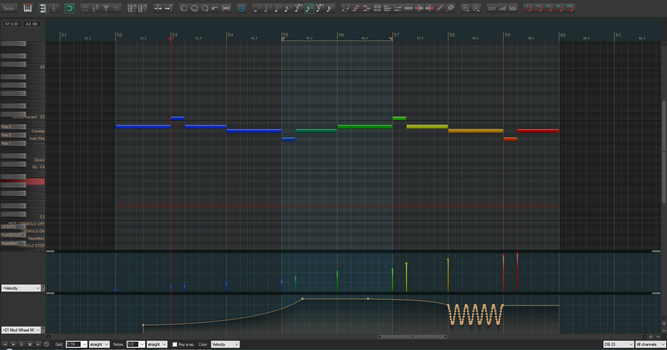Viewport: 667px width, 350px height.
Task: Click the pencil draw tool icon
Action: click(440, 8)
